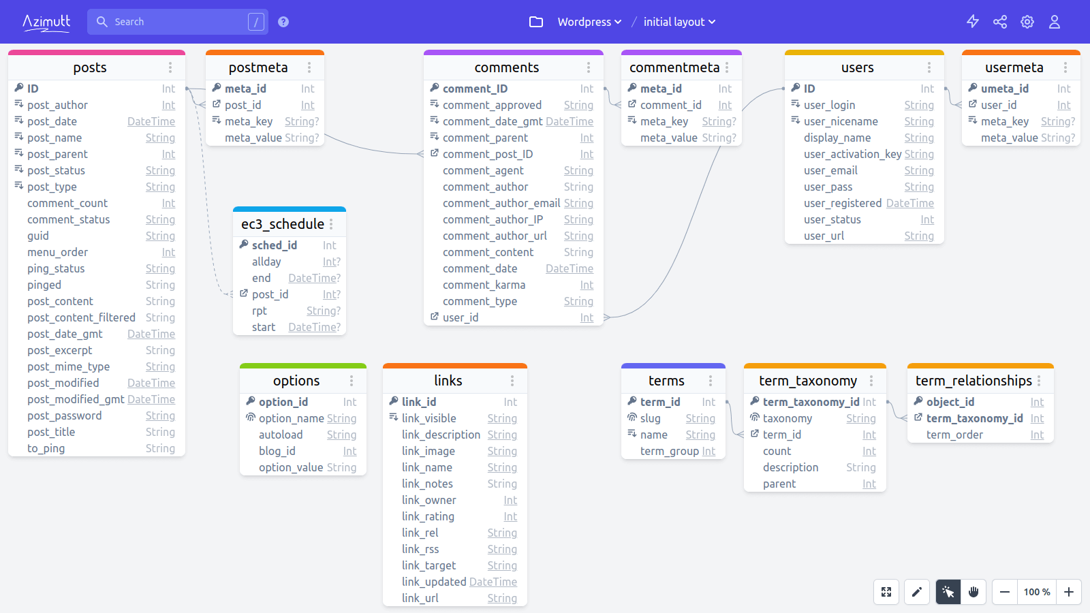Open the settings gear icon
1090x613 pixels.
1027,21
